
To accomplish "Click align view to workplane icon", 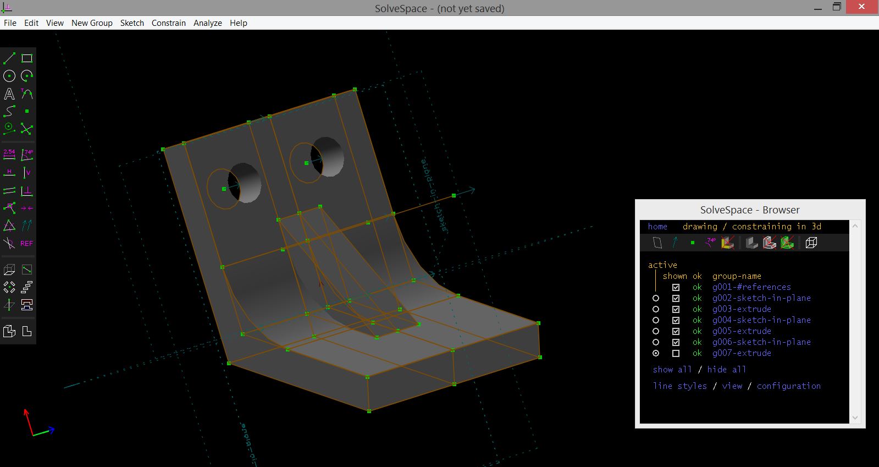I will [27, 331].
